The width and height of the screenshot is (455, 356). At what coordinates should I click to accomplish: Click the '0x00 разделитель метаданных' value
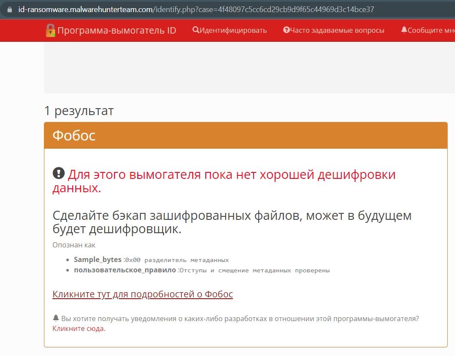tap(177, 260)
